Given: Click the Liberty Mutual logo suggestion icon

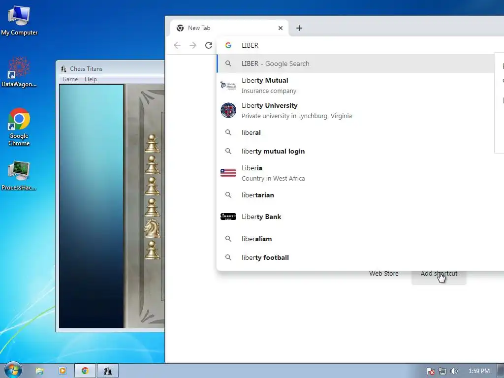Looking at the screenshot, I should [x=228, y=85].
